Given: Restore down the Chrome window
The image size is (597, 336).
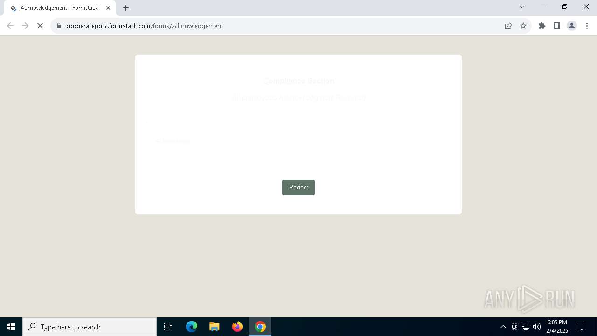Looking at the screenshot, I should [x=565, y=7].
